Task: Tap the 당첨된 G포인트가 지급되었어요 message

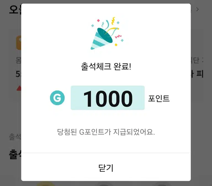Action: click(x=106, y=132)
